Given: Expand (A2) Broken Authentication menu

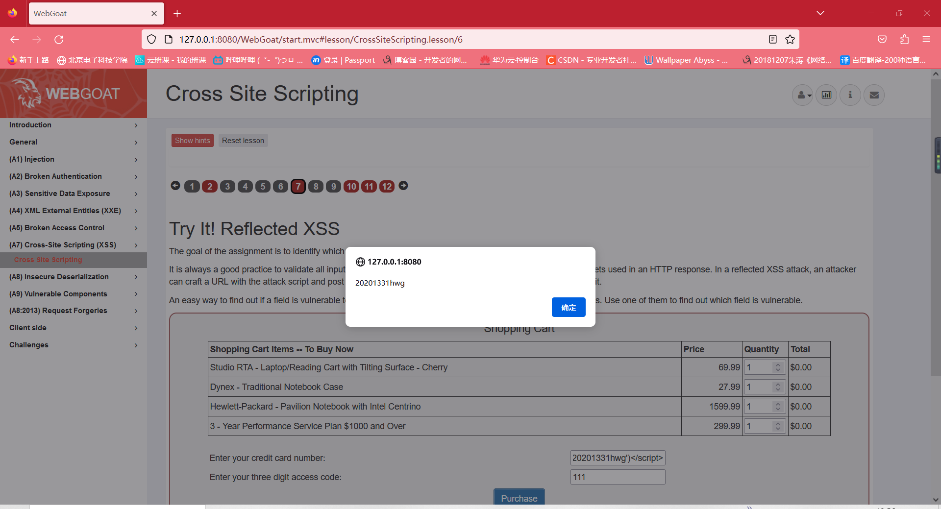Looking at the screenshot, I should pos(74,177).
